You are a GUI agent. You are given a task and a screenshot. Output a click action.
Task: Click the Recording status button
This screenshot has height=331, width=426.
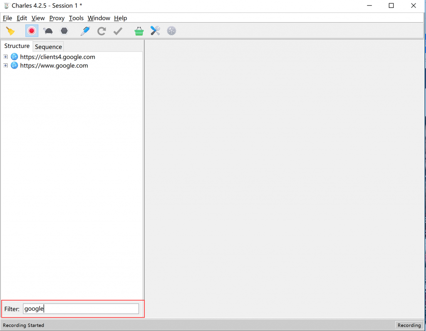click(x=409, y=325)
